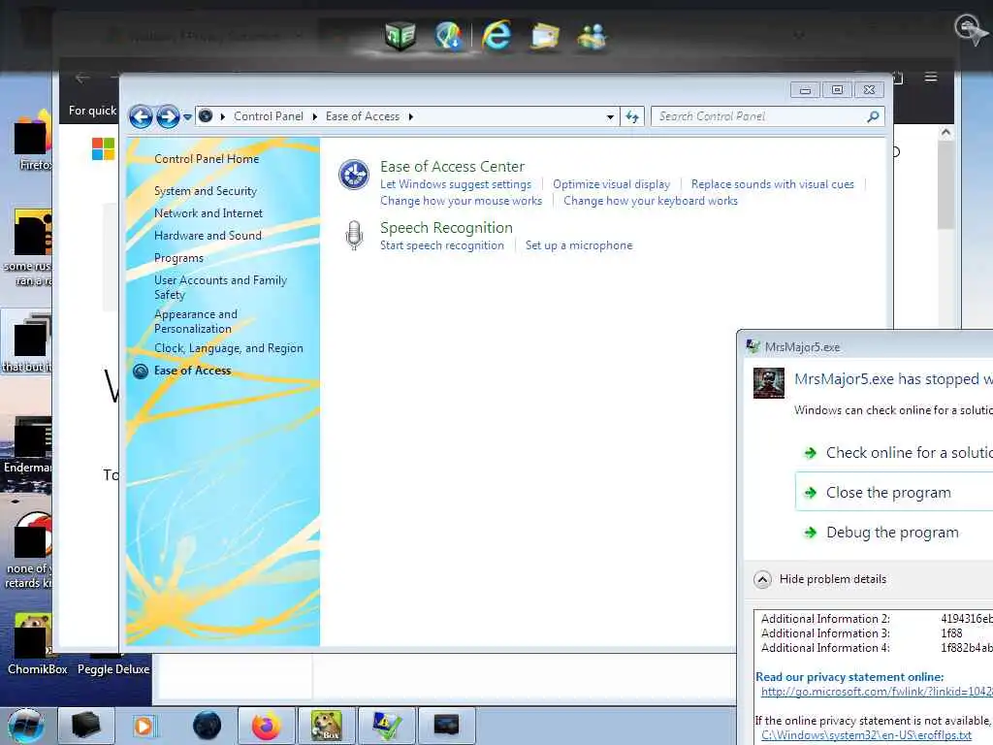
Task: Open Appearance and Personalization
Action: (196, 321)
